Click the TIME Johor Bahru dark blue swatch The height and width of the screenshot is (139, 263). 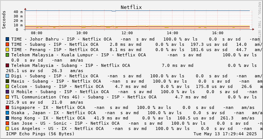click(x=8, y=39)
